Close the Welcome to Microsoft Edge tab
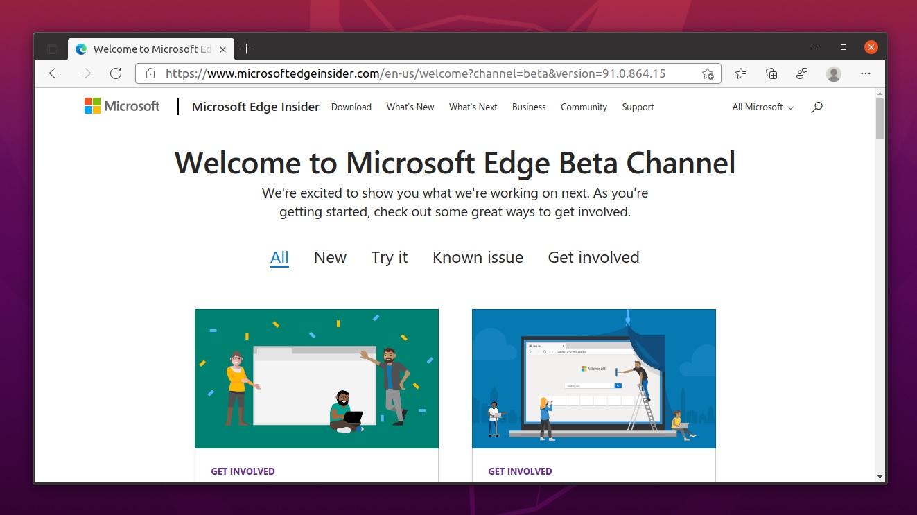 pyautogui.click(x=222, y=49)
